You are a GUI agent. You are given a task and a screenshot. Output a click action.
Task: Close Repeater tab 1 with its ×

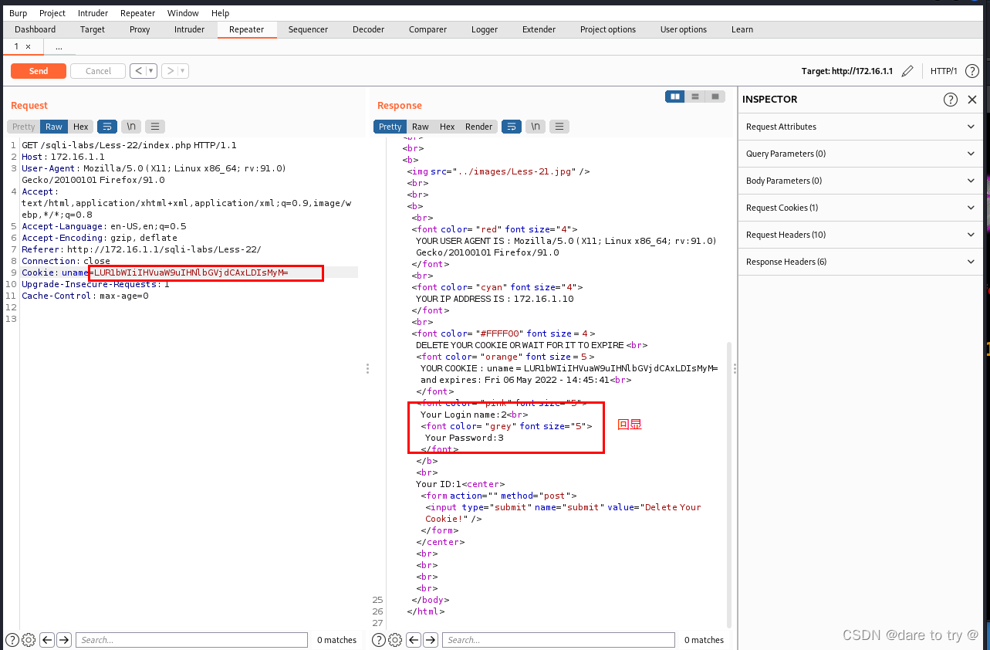(x=29, y=47)
